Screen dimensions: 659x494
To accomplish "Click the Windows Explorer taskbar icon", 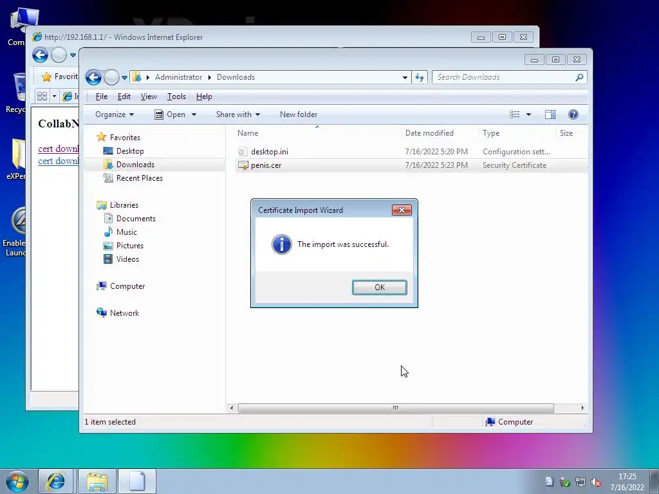I will click(x=97, y=481).
